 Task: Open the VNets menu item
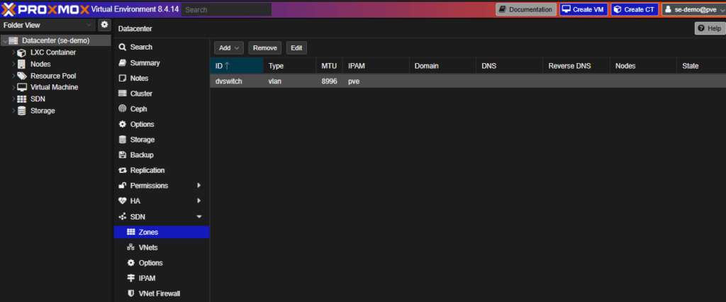coord(162,248)
